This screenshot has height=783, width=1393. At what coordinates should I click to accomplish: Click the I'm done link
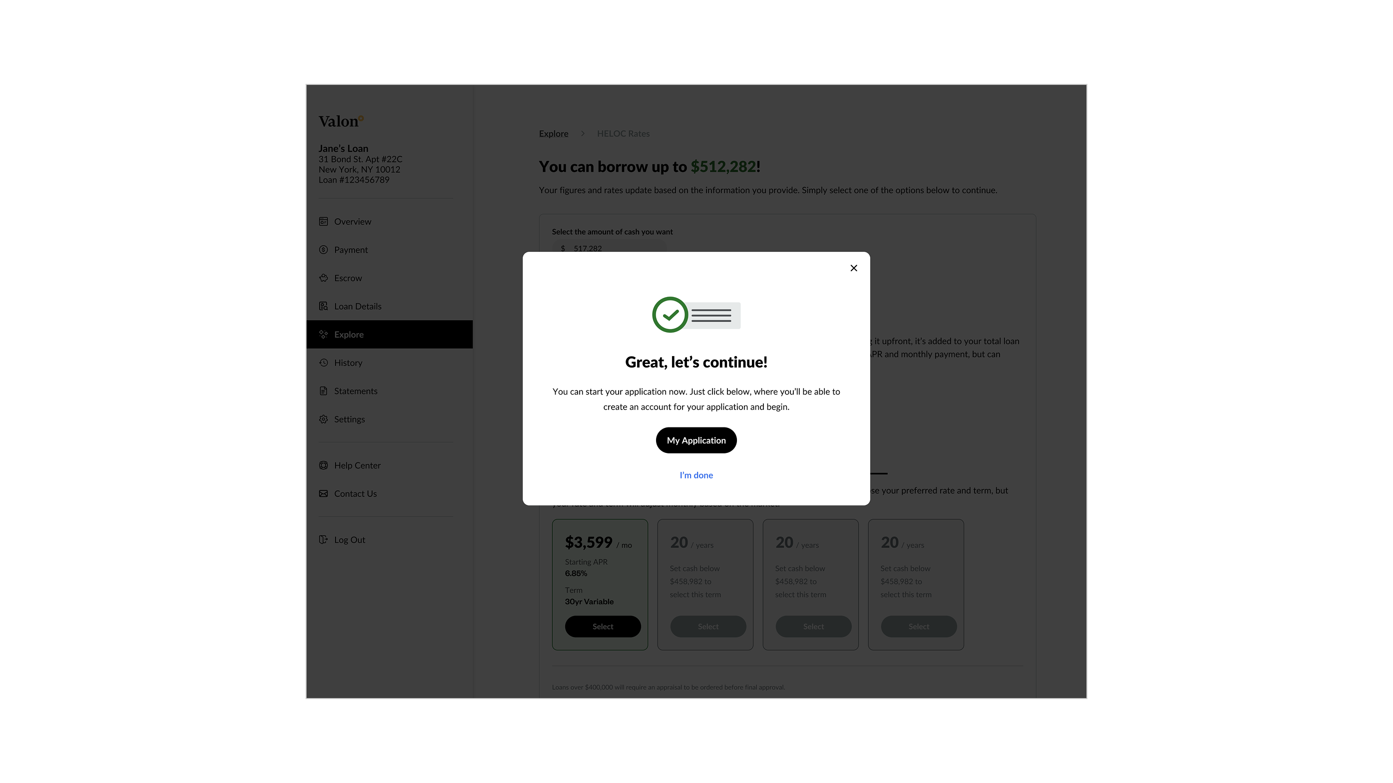click(x=696, y=475)
